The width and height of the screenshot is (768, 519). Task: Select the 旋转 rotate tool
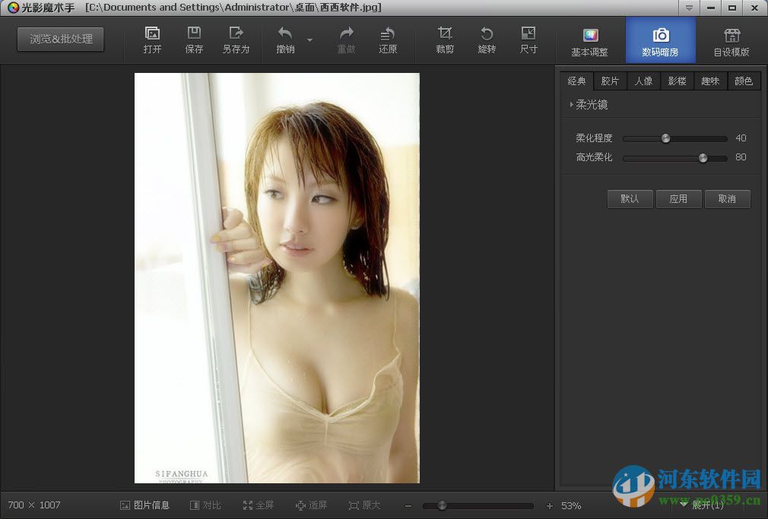(487, 40)
